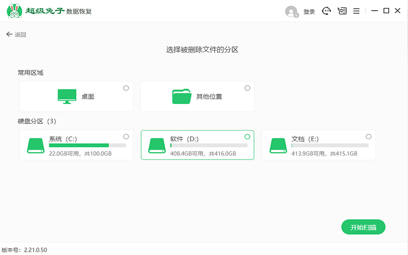
Task: Maximize the application window
Action: pyautogui.click(x=386, y=11)
